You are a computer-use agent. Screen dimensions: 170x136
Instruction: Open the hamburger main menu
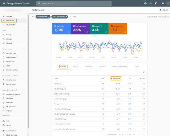pos(4,3)
